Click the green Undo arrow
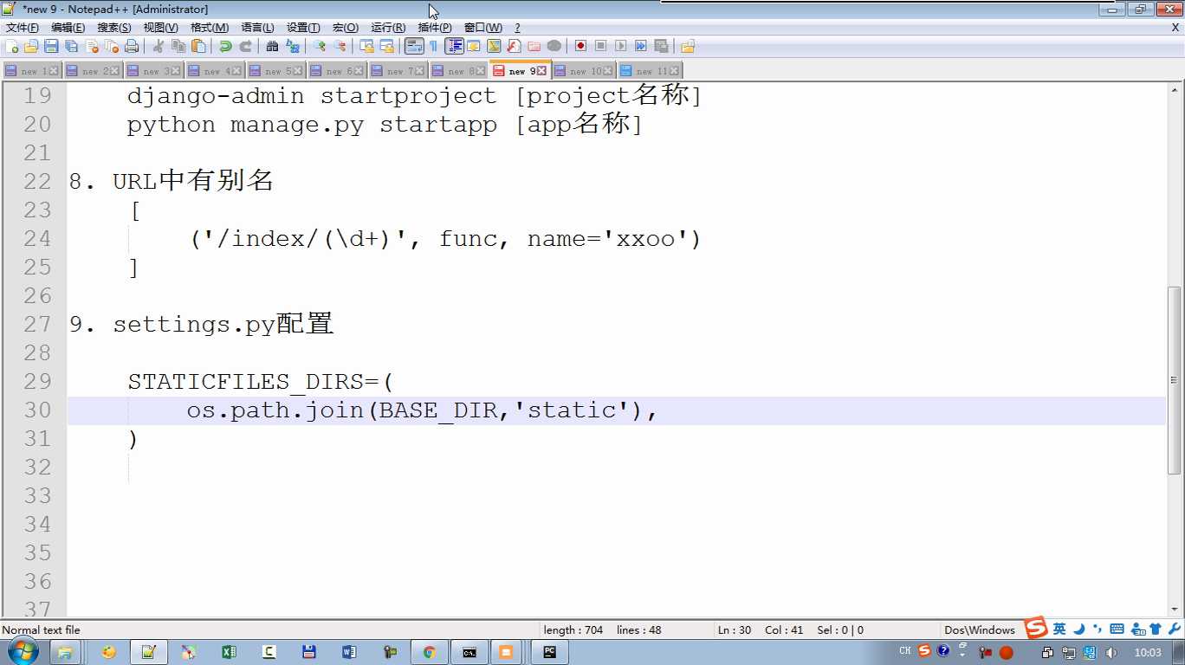 tap(225, 46)
